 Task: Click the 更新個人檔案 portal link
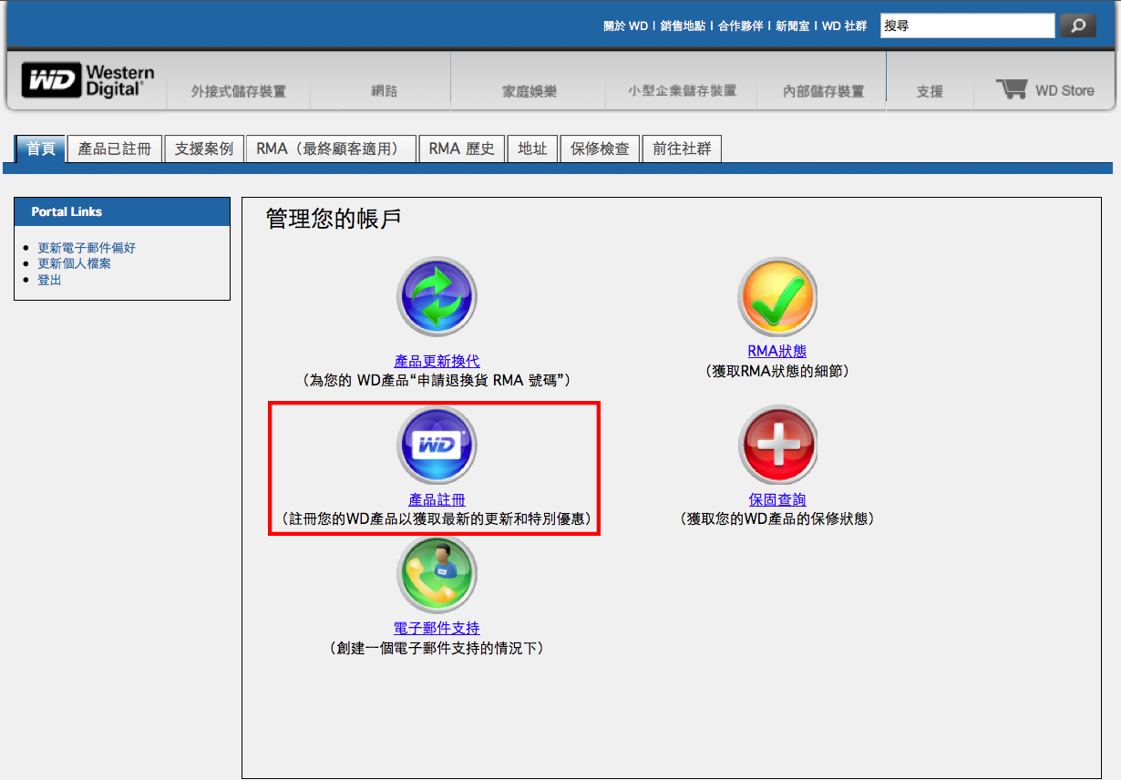pos(74,263)
